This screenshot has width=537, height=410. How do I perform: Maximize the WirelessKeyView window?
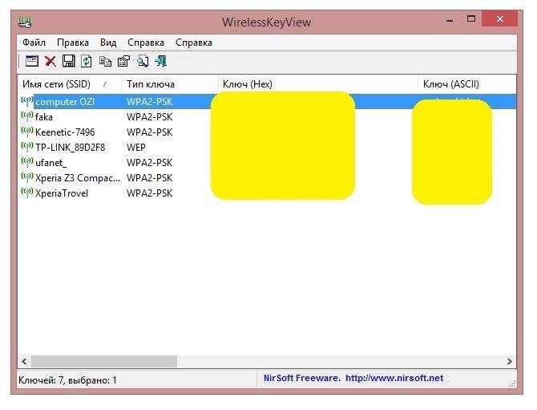(x=471, y=18)
